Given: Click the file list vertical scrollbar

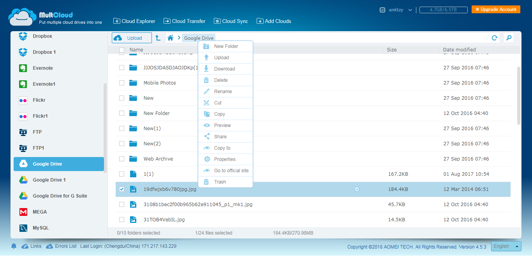Looking at the screenshot, I should [x=518, y=95].
